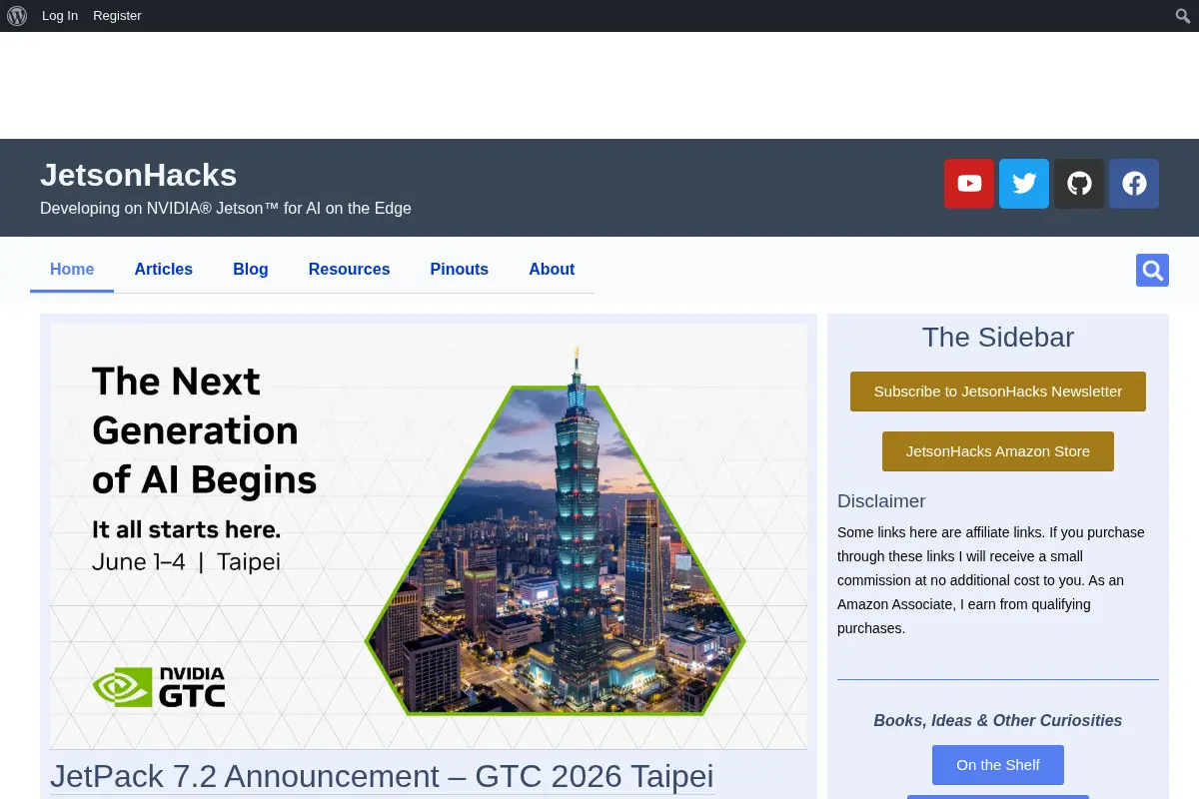
Task: Click the Log In link
Action: click(60, 16)
